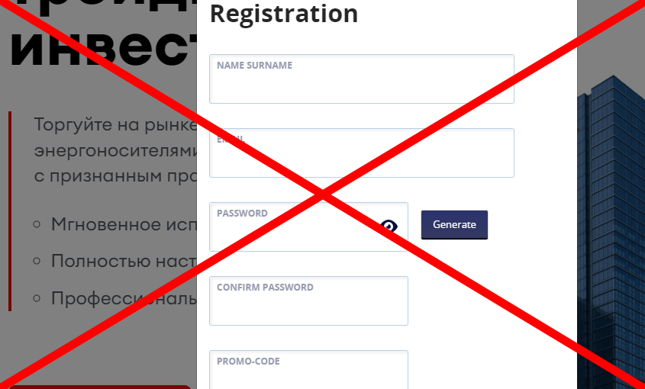645x389 pixels.
Task: Select the 'Профессиональ' bullet item
Action: (x=124, y=298)
